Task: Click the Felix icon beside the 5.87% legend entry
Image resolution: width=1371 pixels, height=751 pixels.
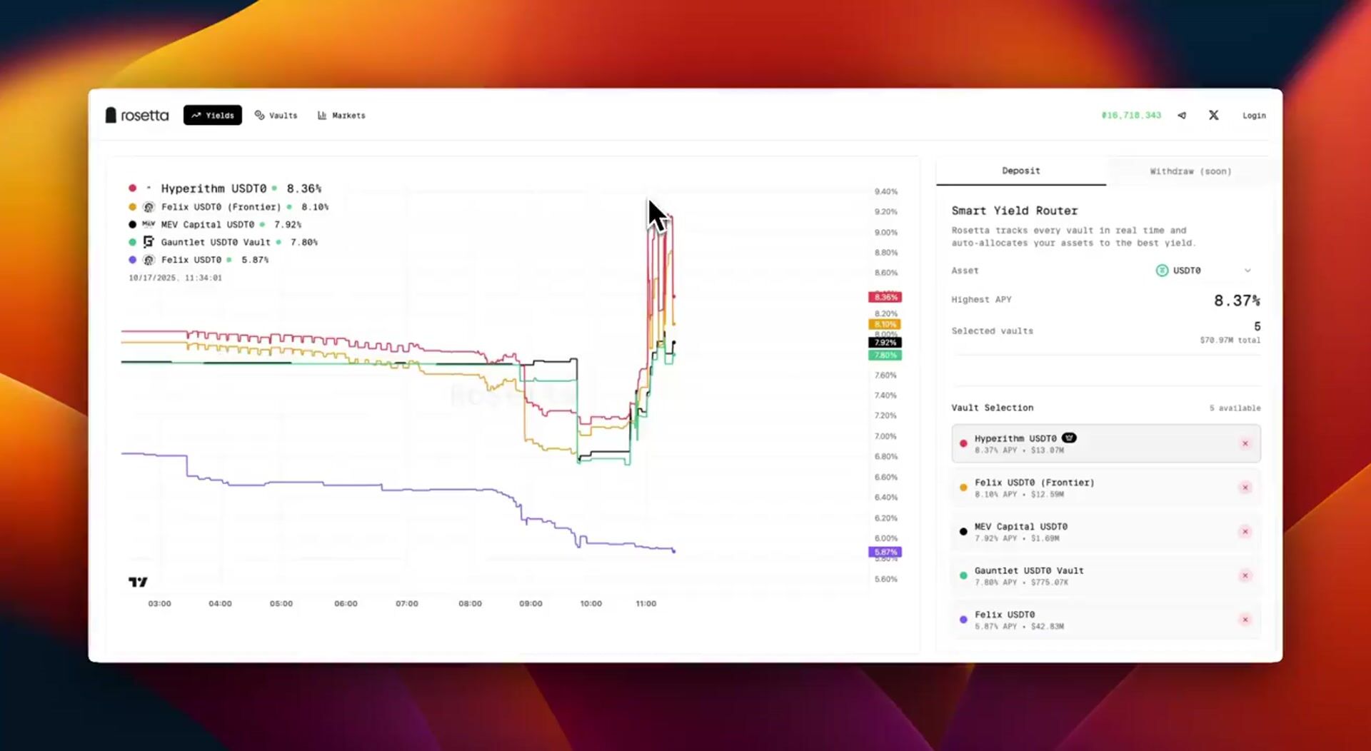Action: pos(149,260)
